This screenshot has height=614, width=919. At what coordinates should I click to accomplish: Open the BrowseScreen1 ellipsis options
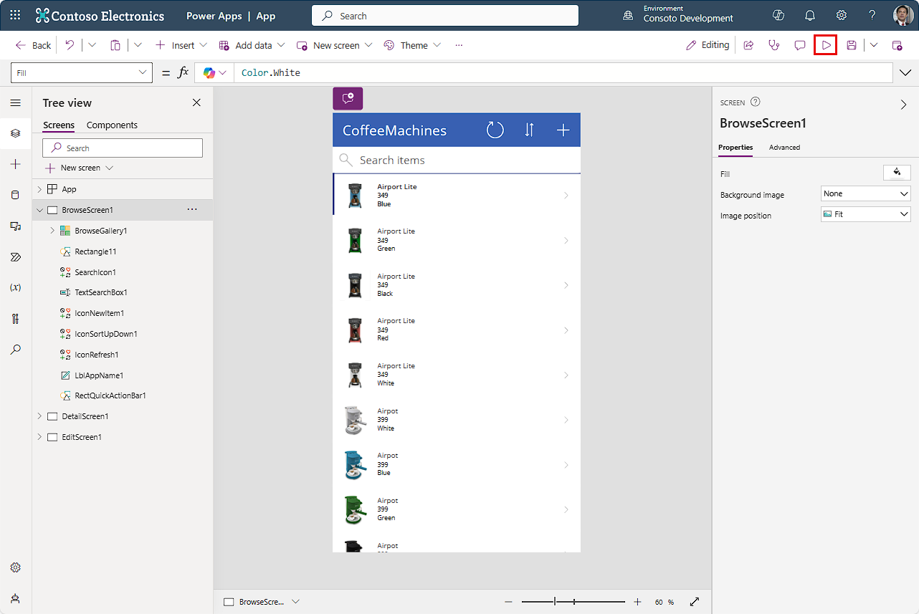pyautogui.click(x=191, y=210)
